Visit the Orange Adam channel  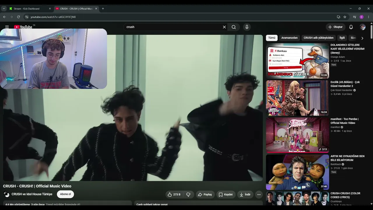click(338, 57)
